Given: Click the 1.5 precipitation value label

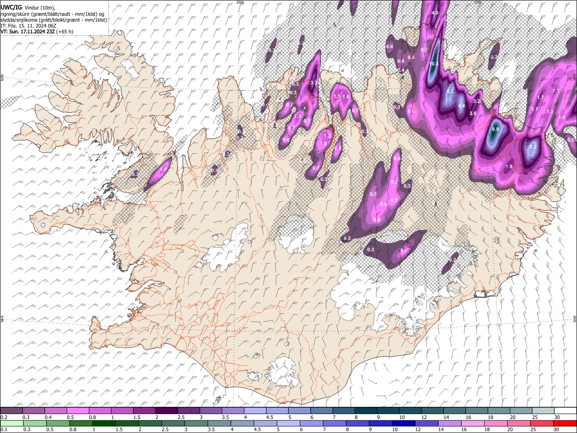Looking at the screenshot, I should pos(336,97).
